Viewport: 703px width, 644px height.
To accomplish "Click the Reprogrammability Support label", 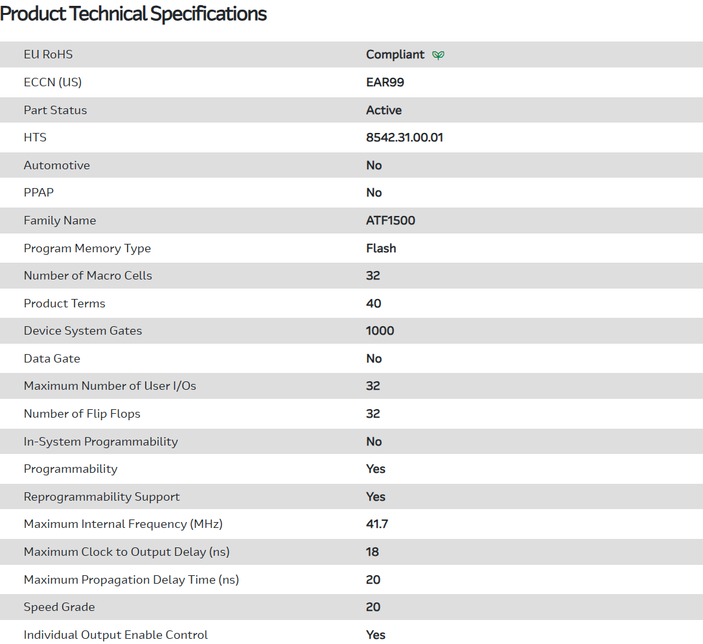I will click(x=102, y=497).
